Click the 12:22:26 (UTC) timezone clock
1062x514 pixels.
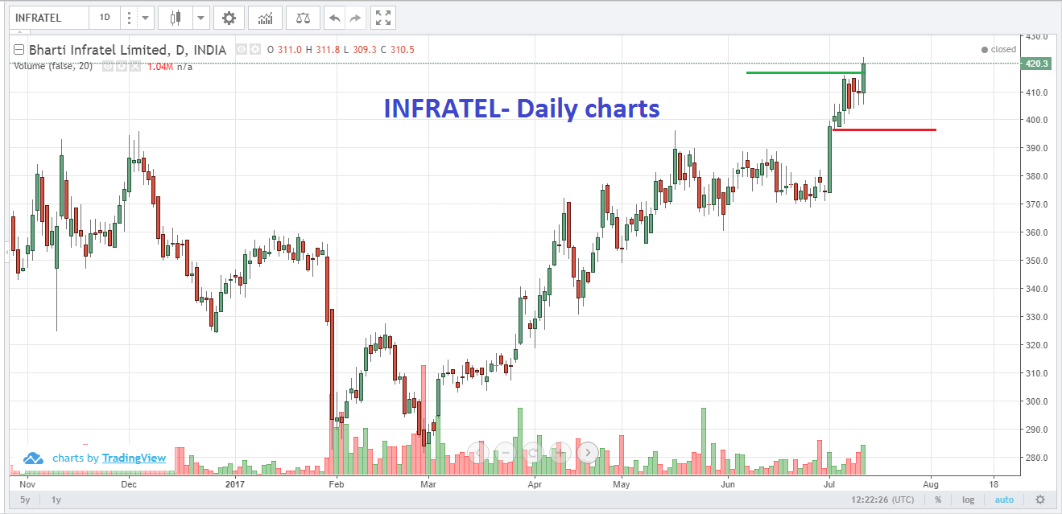[883, 500]
